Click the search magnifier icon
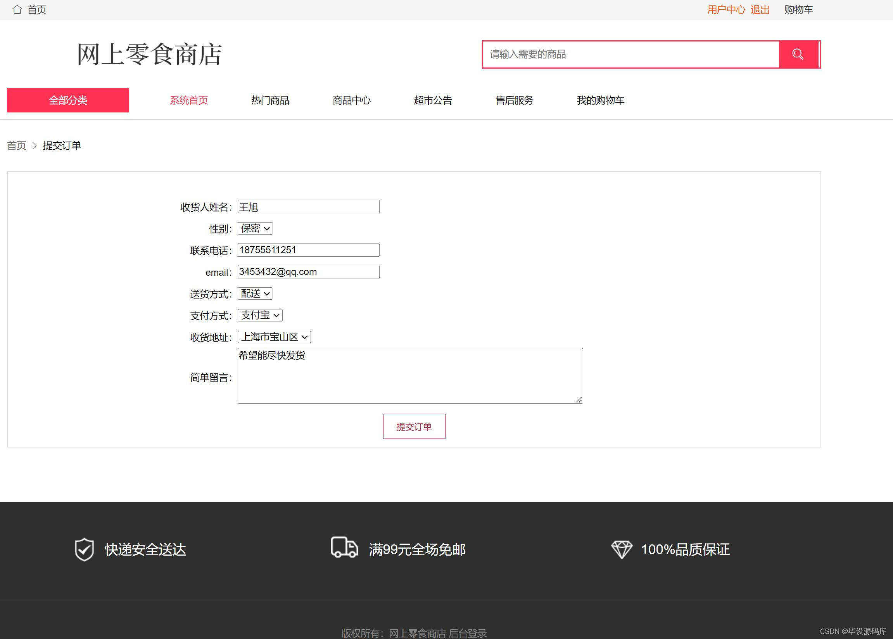Viewport: 893px width, 639px height. point(798,54)
